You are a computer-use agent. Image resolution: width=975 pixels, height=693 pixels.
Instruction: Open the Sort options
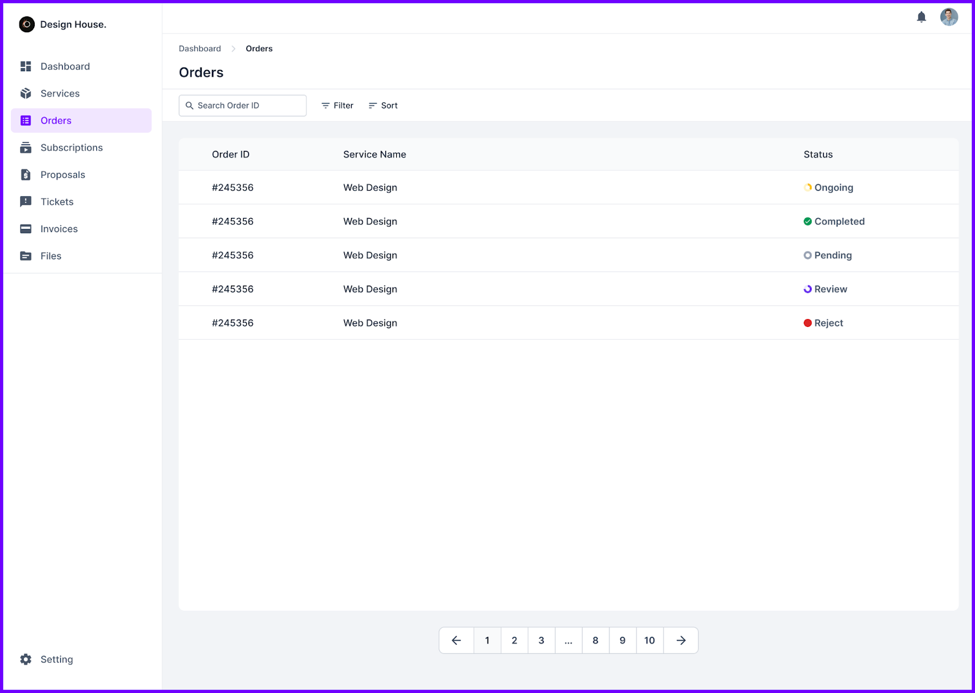pyautogui.click(x=383, y=105)
